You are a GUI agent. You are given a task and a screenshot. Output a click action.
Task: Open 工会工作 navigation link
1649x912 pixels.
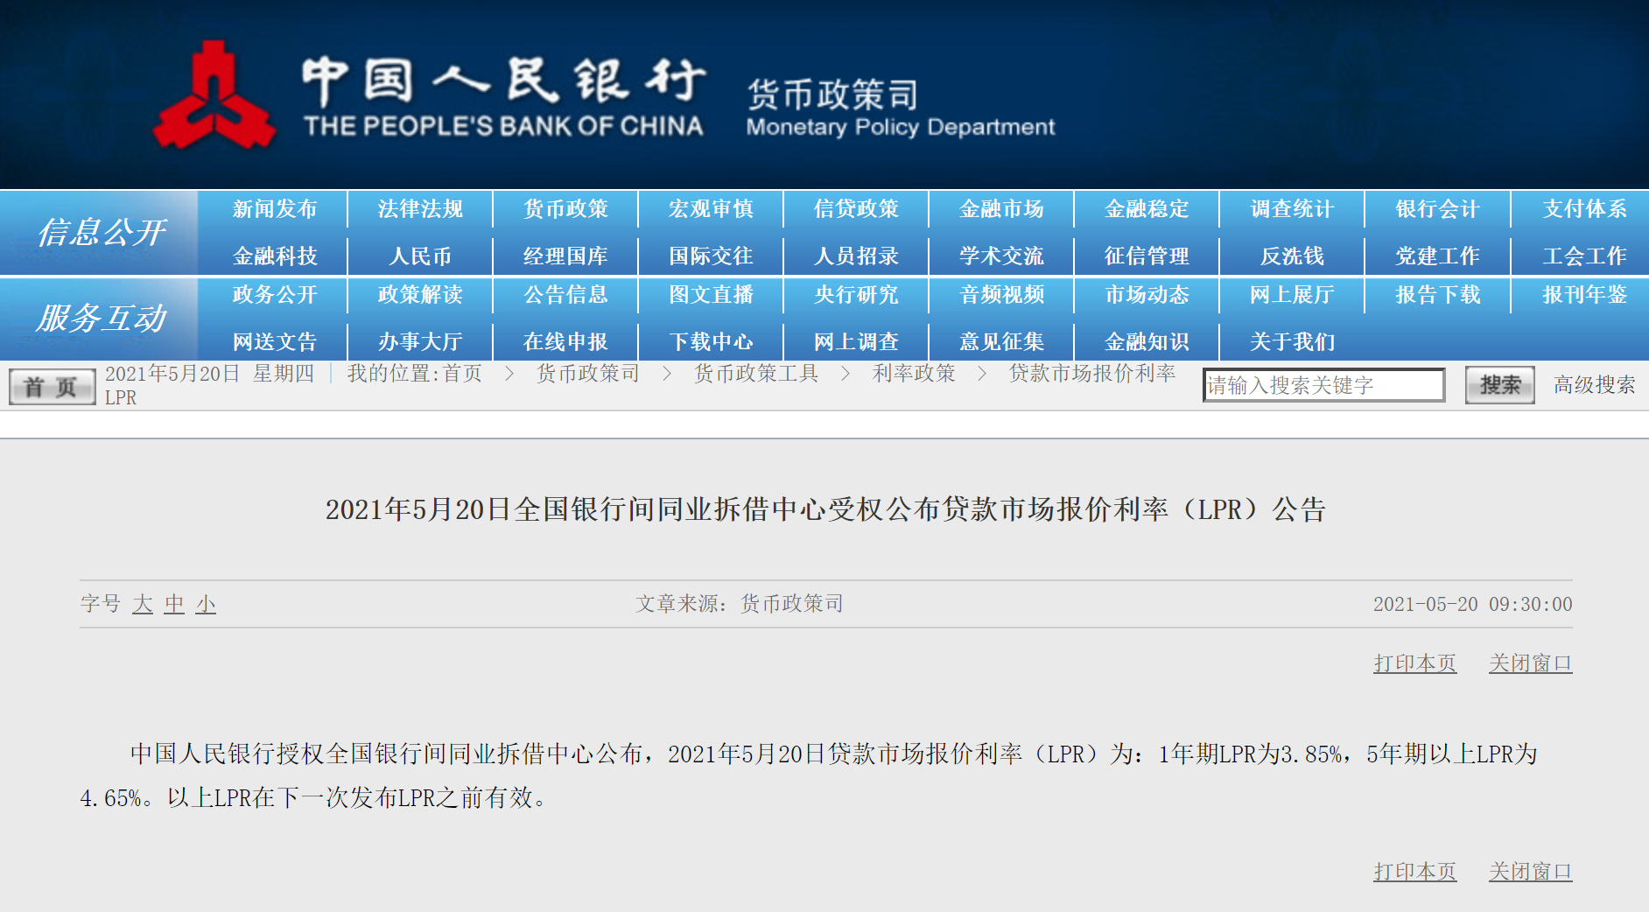click(x=1584, y=256)
